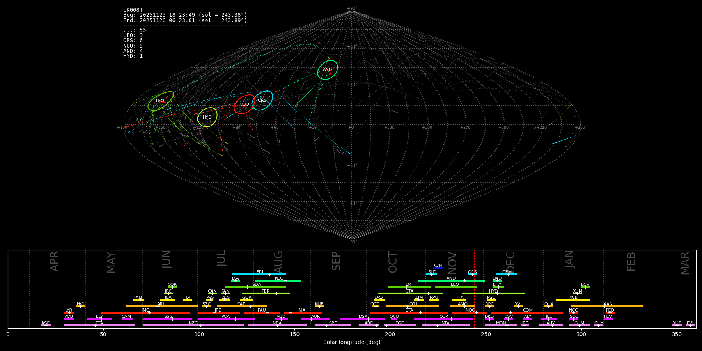Click the STA shower bar in timeline
Viewport: 702px width, 351px height.
[409, 312]
